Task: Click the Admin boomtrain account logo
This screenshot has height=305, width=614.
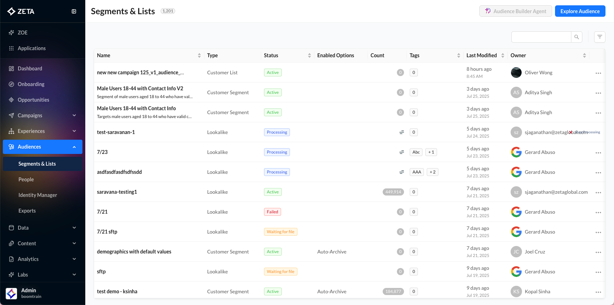Action: tap(11, 293)
